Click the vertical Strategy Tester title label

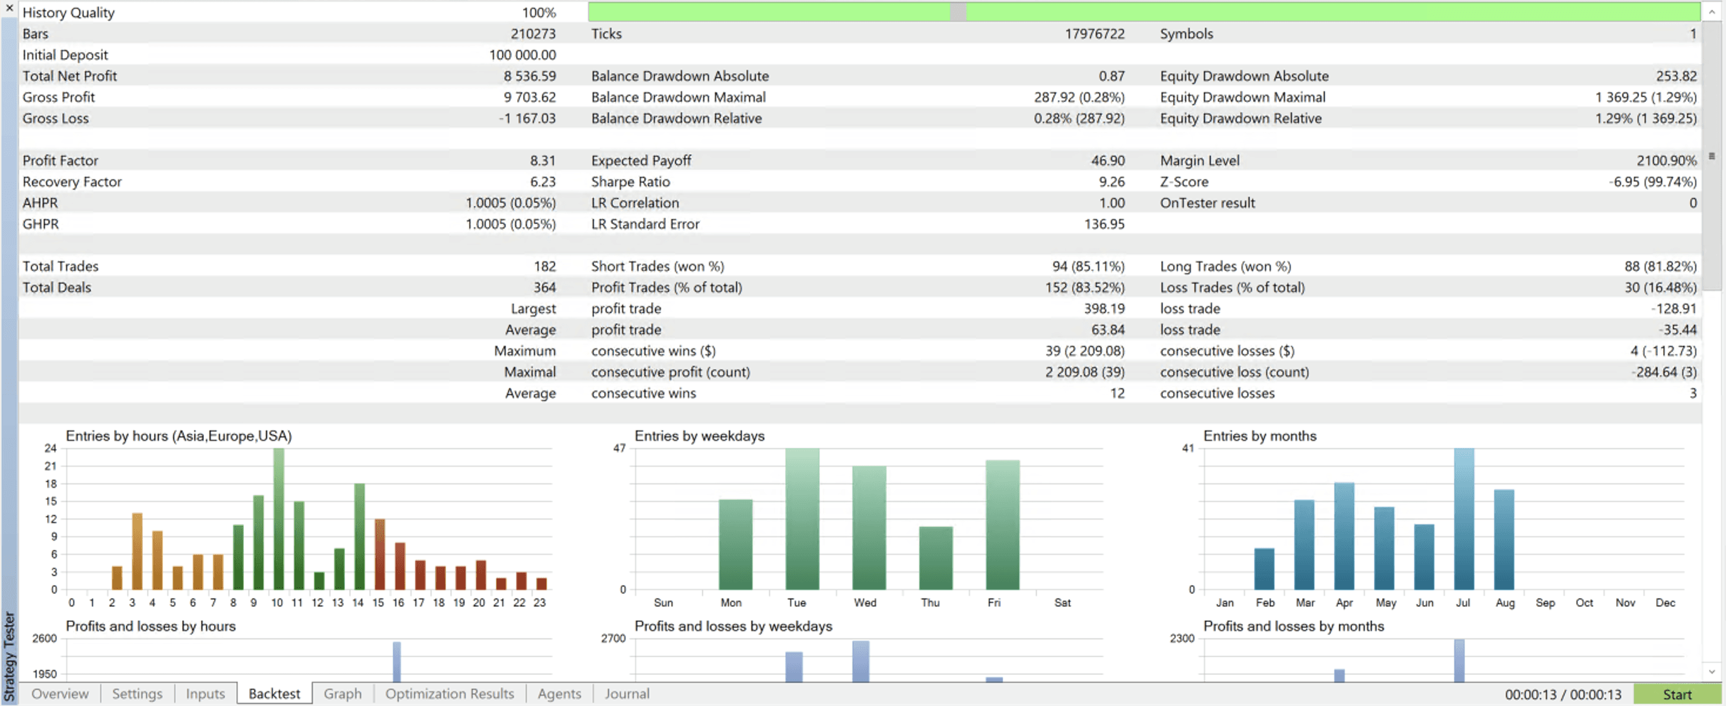(9, 656)
